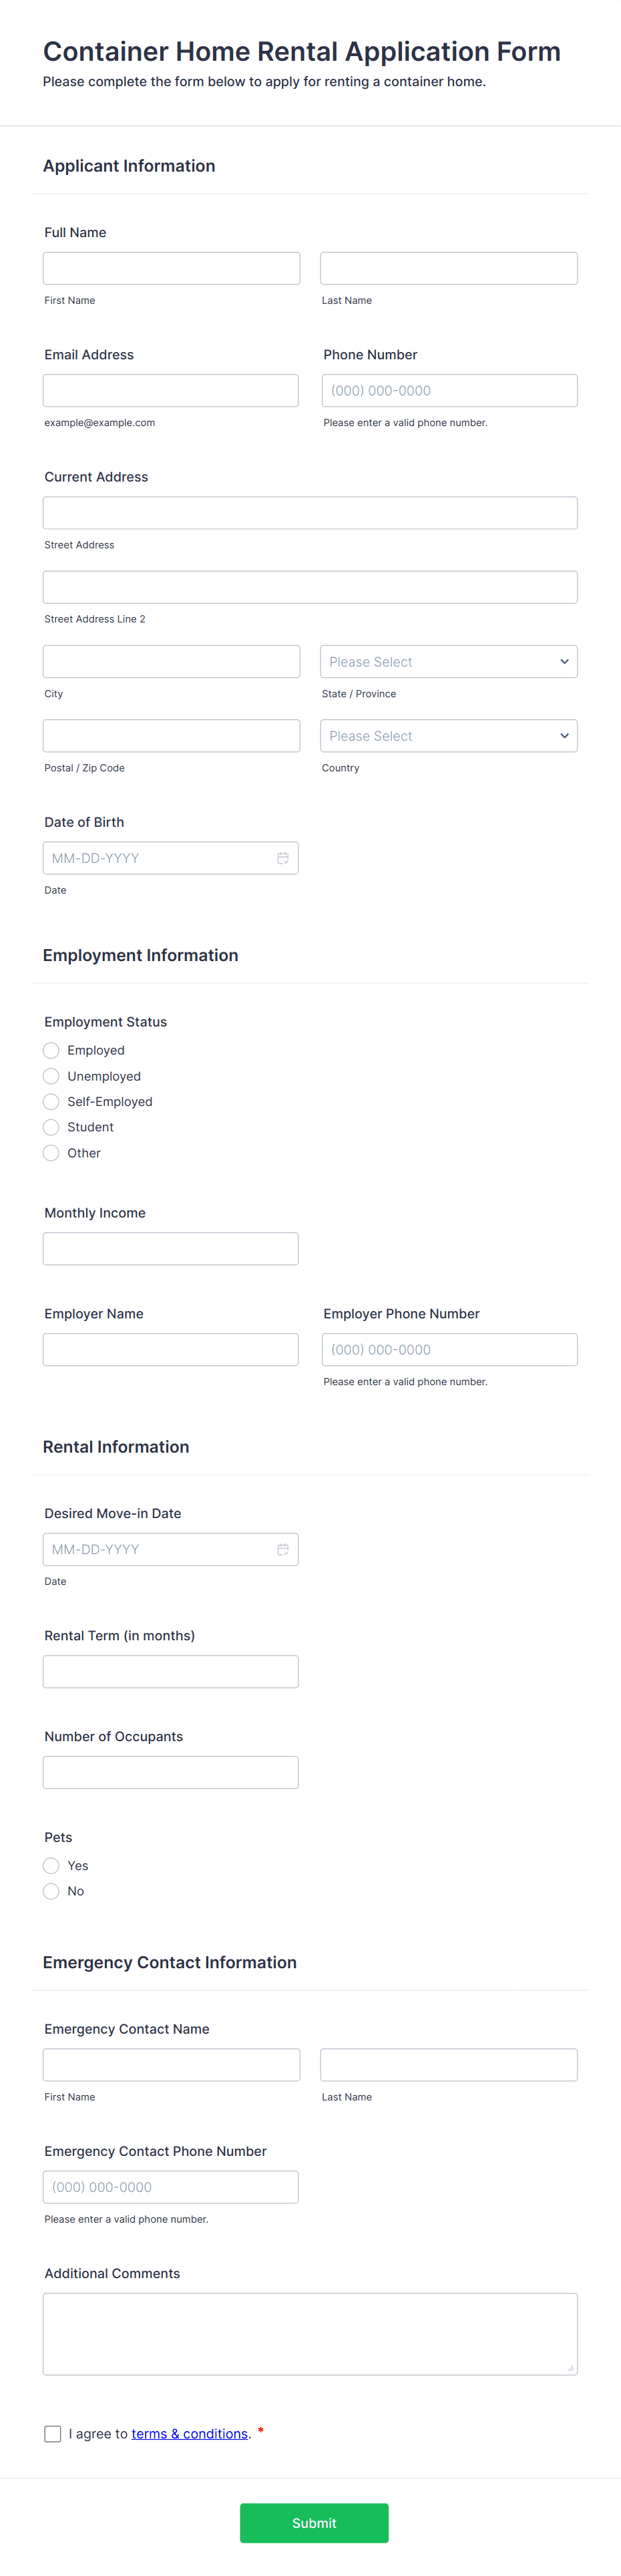
Task: Click the Monthly Income input field
Action: point(170,1248)
